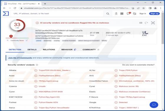Open the VirusTotal logo home link
Viewport: 165px width, 111px height.
6,14
